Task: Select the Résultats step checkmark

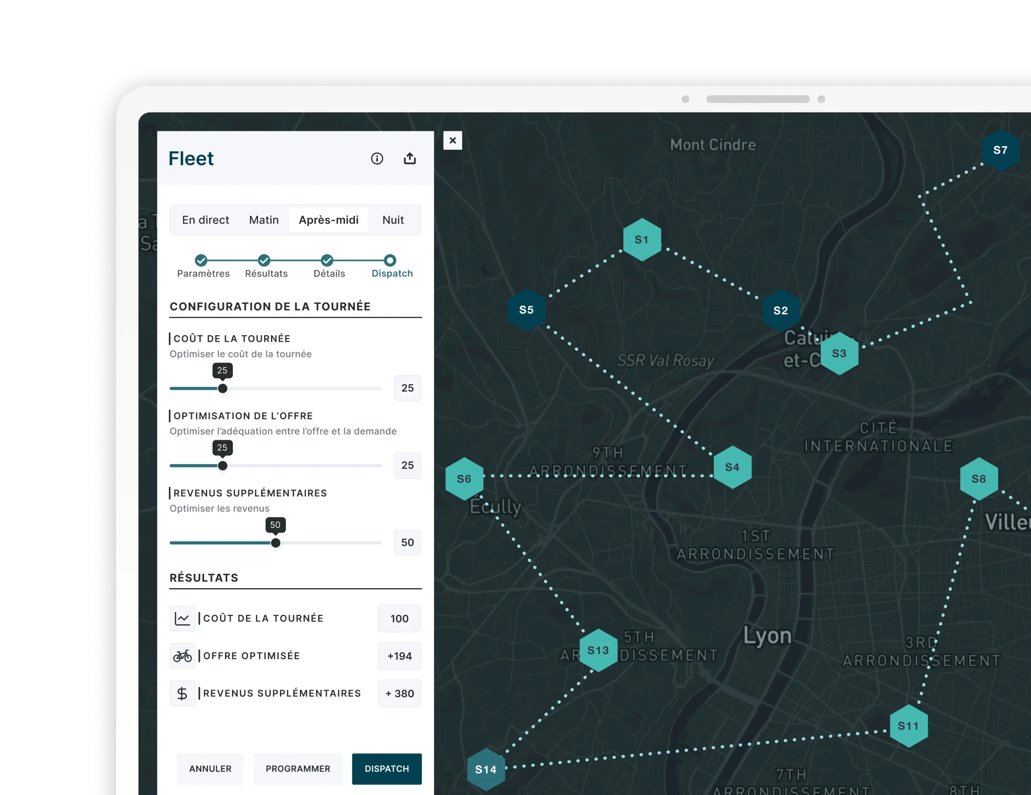Action: point(264,260)
